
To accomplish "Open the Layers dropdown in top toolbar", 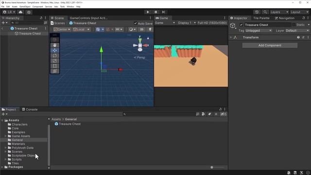I will [x=279, y=12].
